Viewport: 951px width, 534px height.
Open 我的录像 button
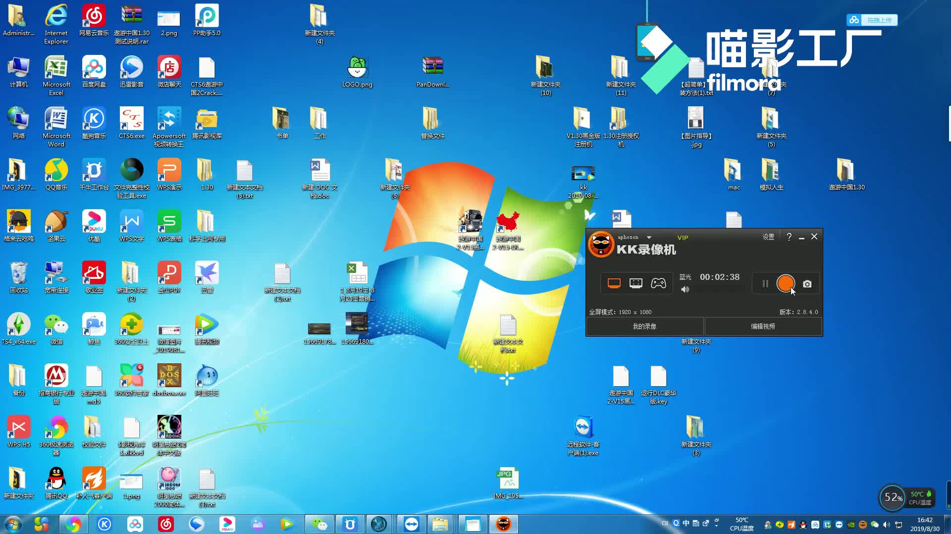(645, 326)
